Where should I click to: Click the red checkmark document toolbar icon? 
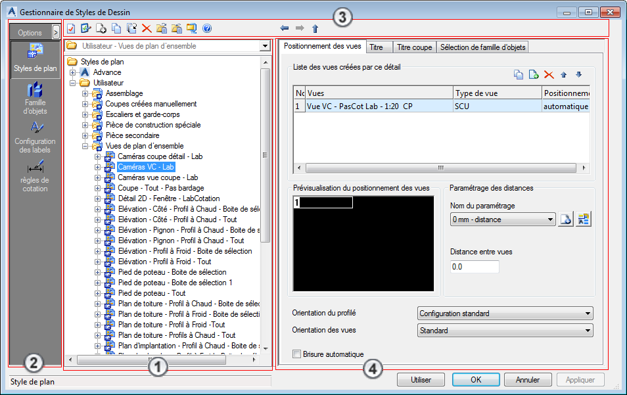click(x=71, y=28)
